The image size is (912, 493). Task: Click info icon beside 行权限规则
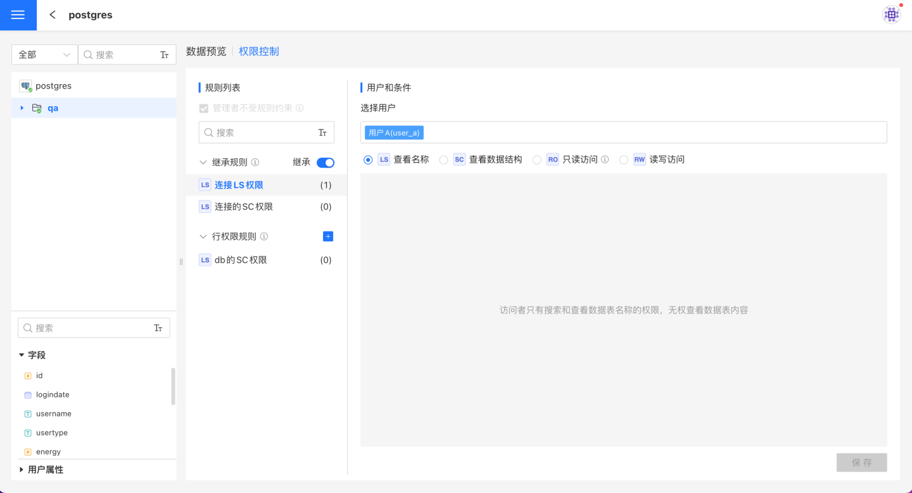[264, 237]
